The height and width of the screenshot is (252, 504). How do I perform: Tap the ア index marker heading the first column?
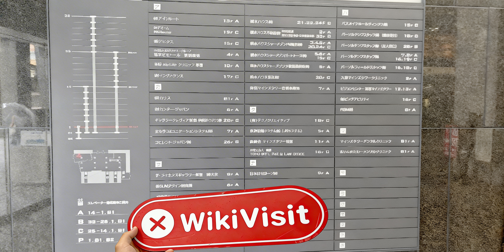(x=157, y=6)
